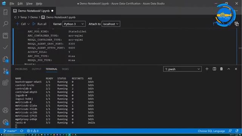The width and height of the screenshot is (242, 136).
Task: Click the 'mgmtproxy-s49qk' pod name
Action: (26, 119)
